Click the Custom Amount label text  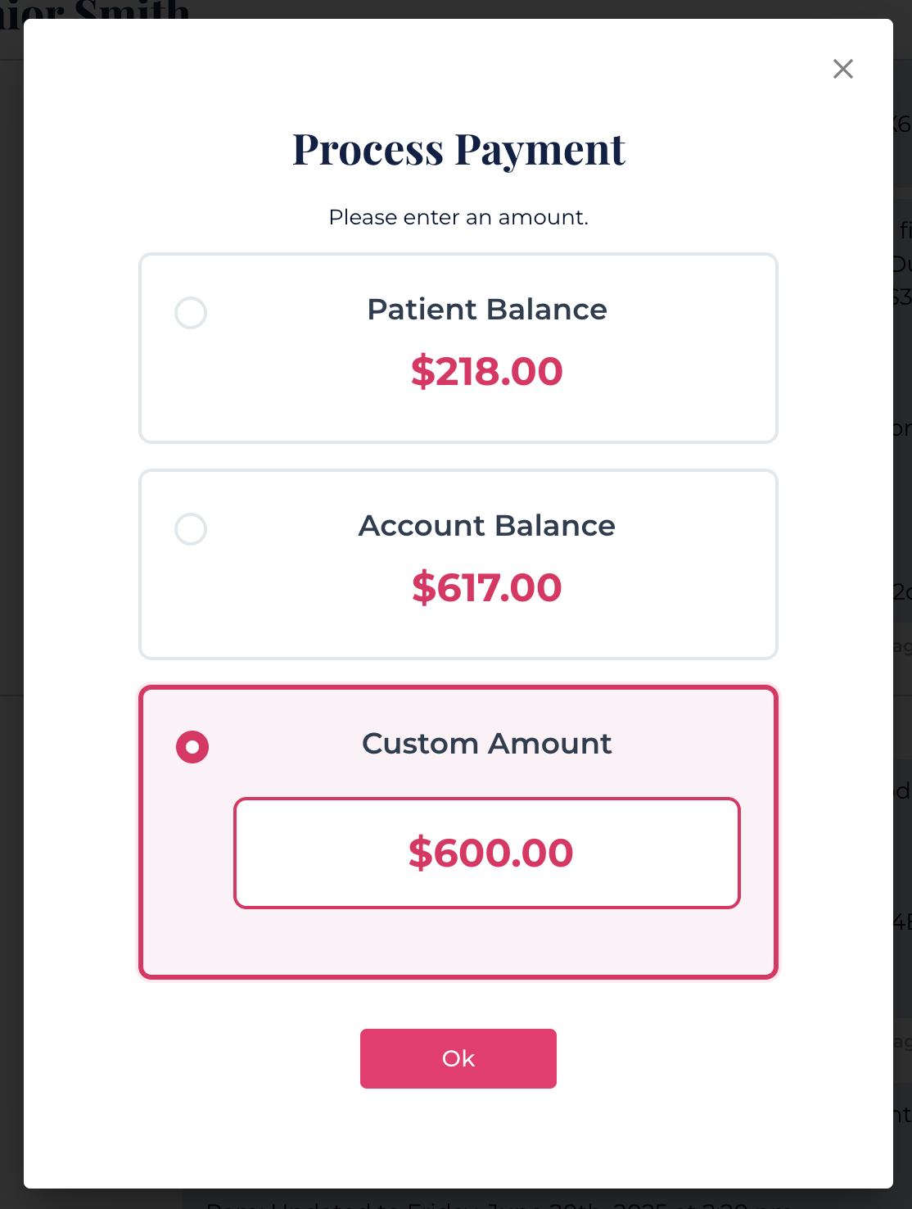(x=487, y=744)
